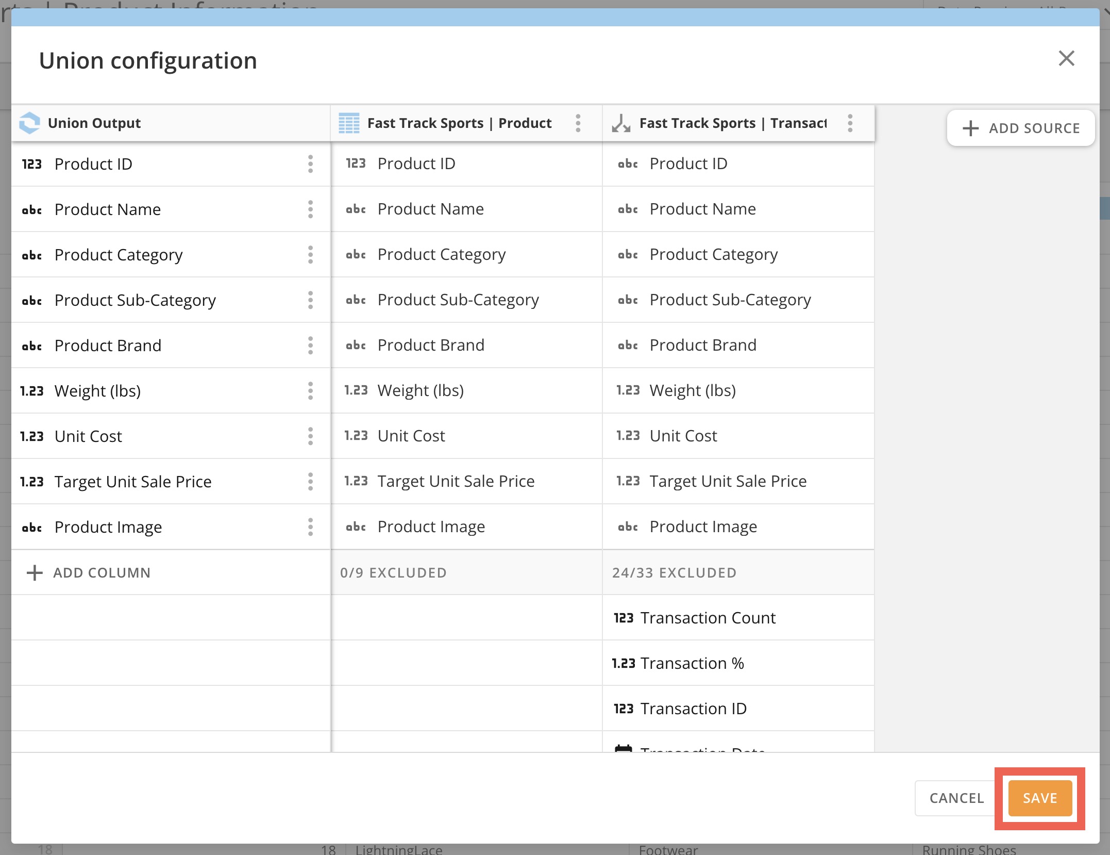
Task: Click the plus icon beside Add Column
Action: (35, 573)
